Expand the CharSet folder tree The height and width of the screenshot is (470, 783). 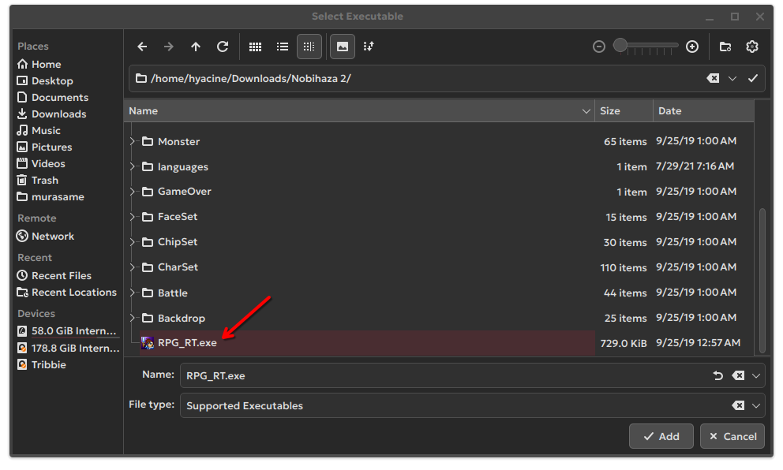click(133, 267)
